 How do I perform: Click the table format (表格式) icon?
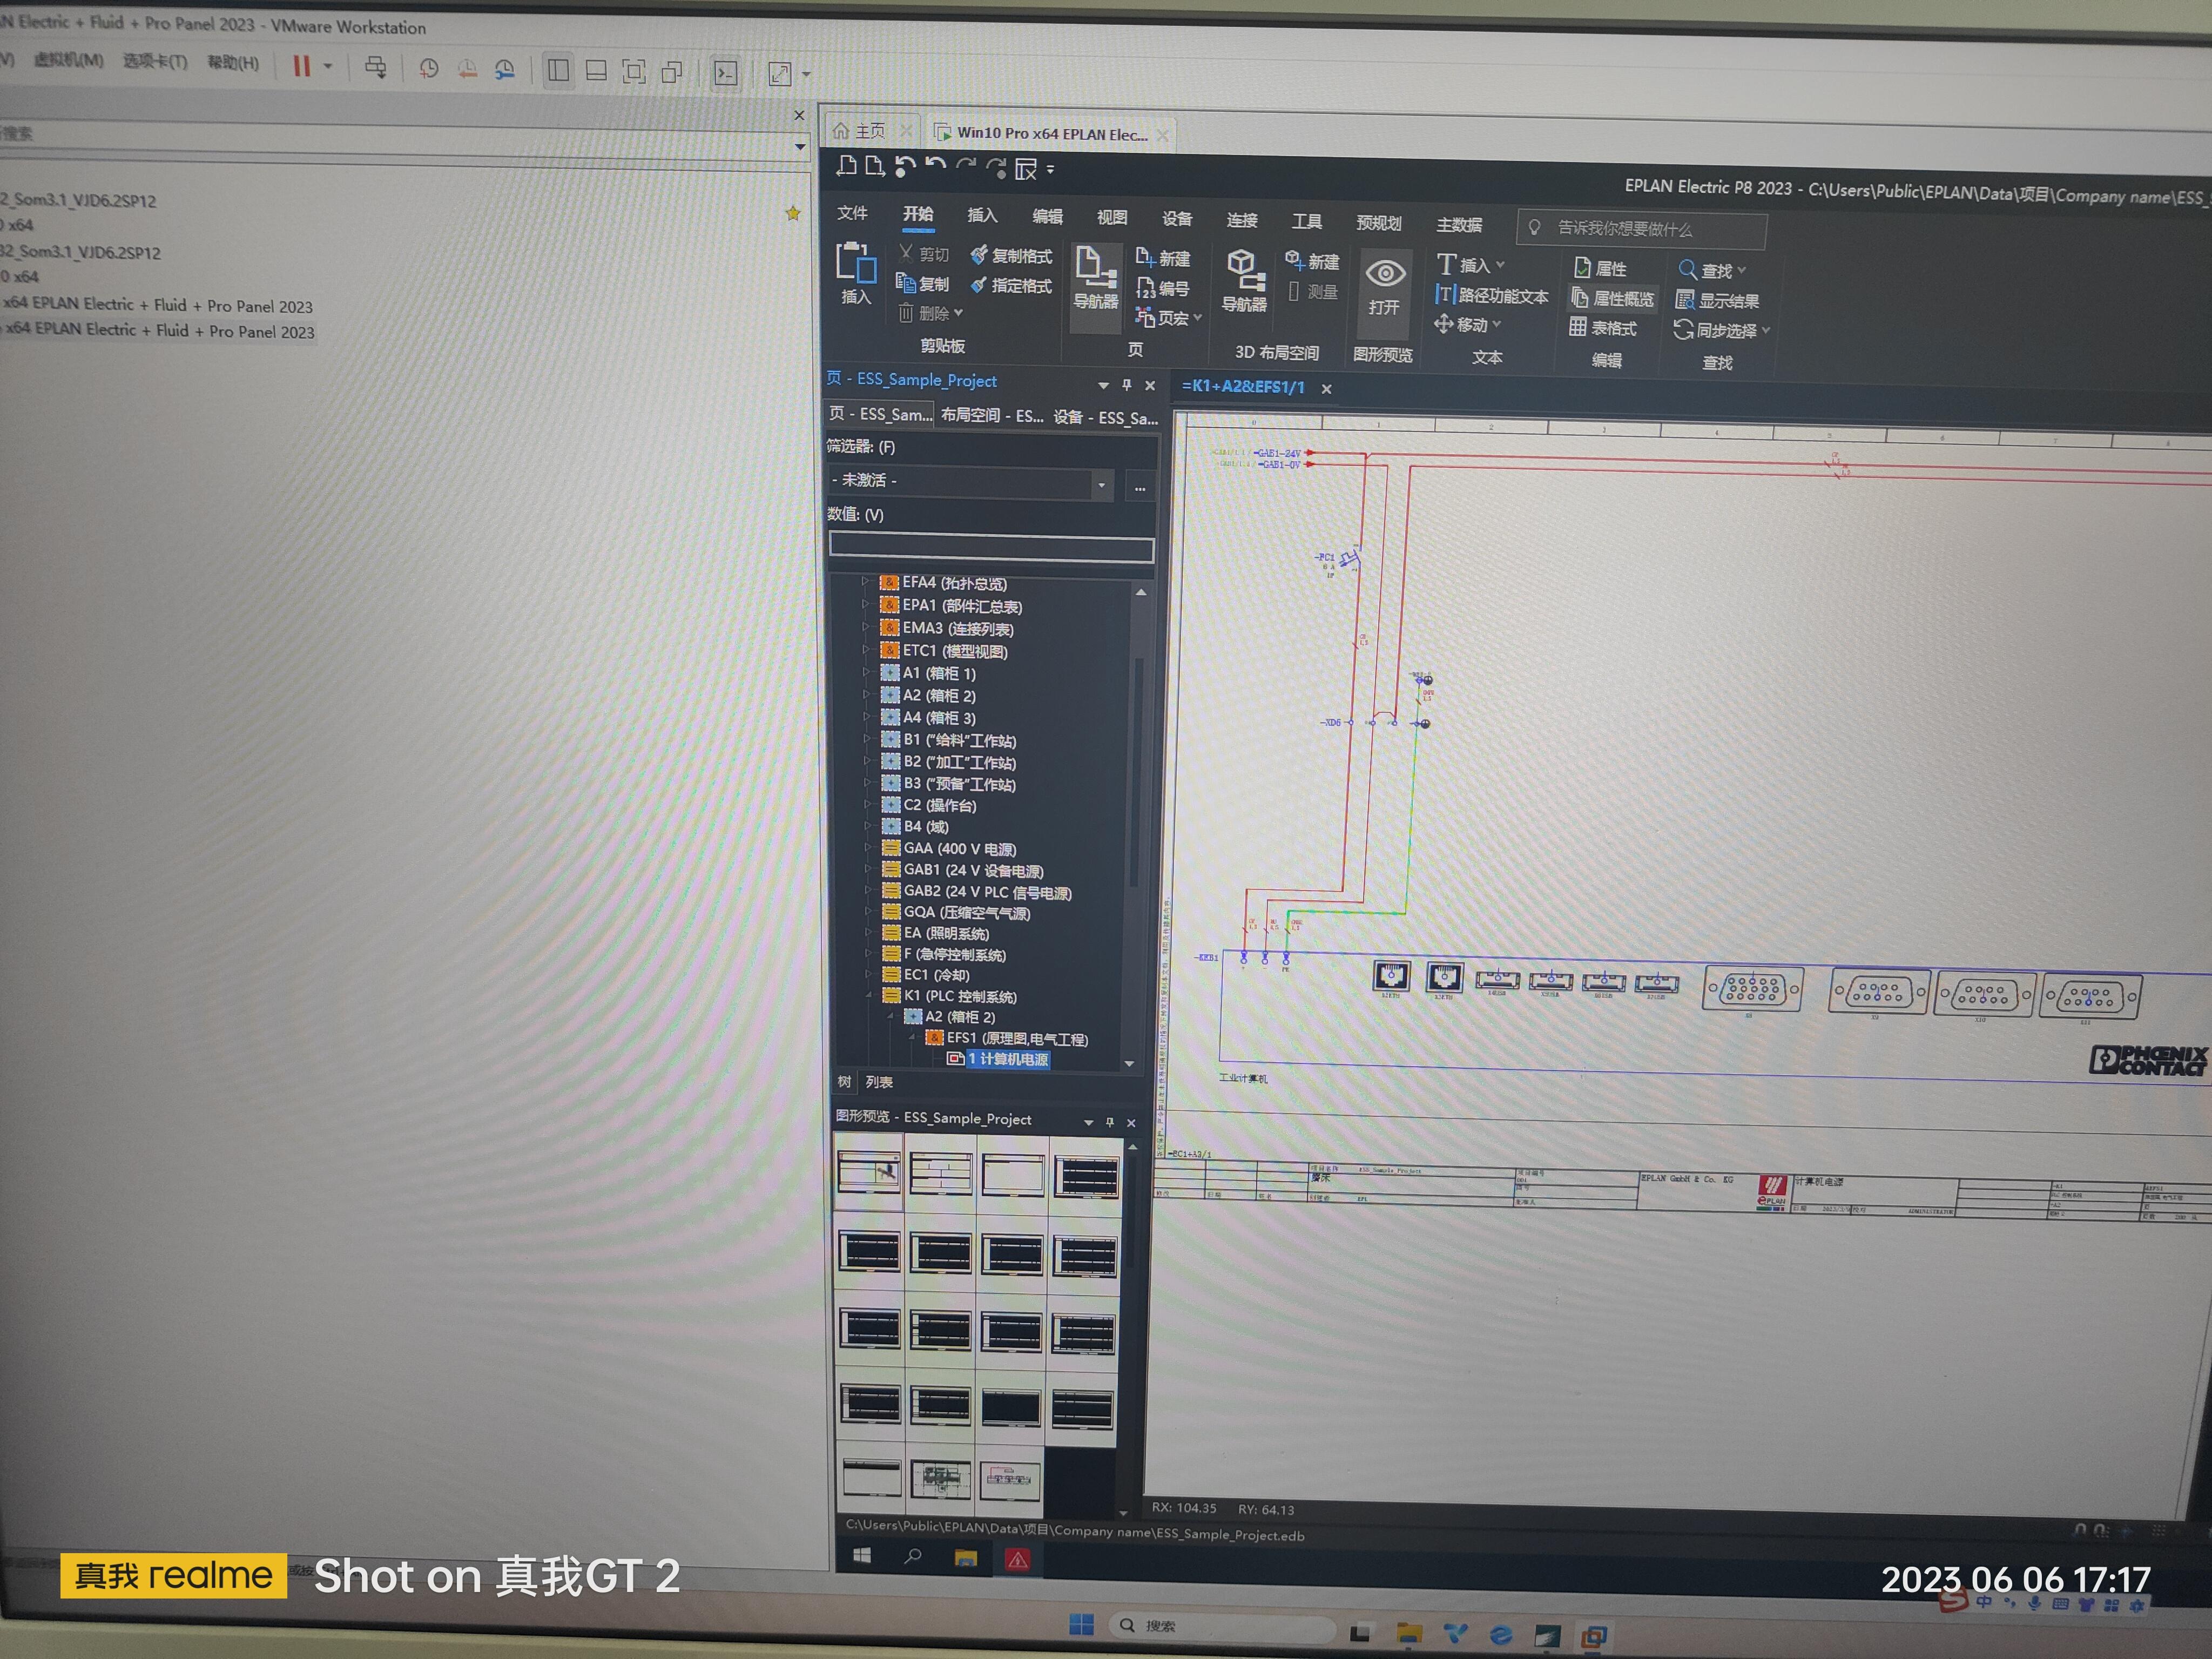1578,327
